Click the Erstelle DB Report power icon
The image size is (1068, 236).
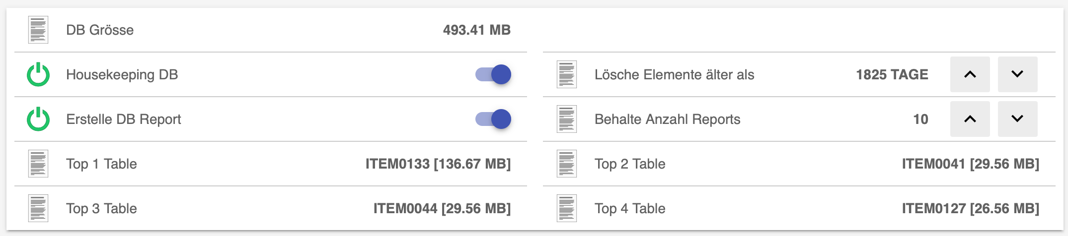coord(38,119)
